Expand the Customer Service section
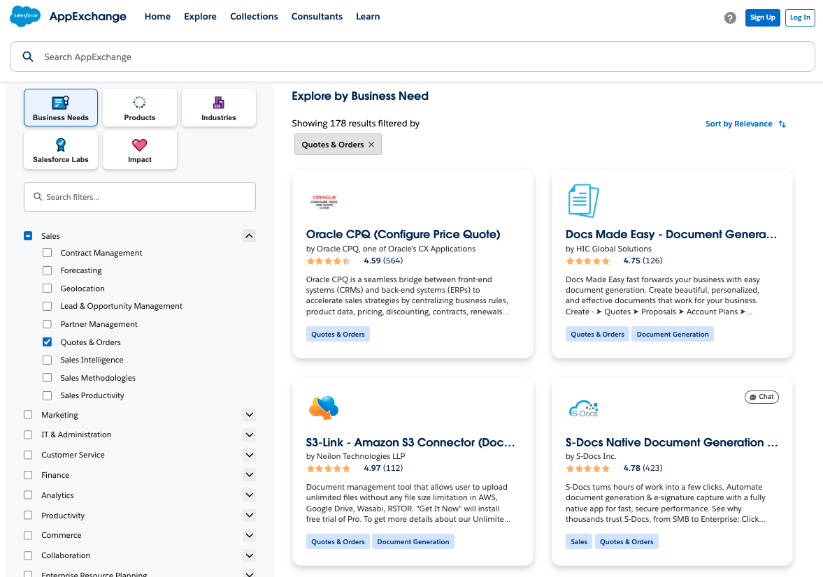Image resolution: width=823 pixels, height=577 pixels. 250,455
